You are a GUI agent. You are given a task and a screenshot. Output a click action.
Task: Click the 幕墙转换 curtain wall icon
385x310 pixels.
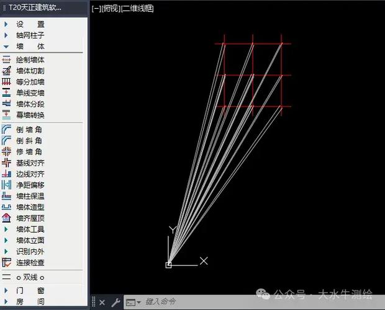click(6, 115)
